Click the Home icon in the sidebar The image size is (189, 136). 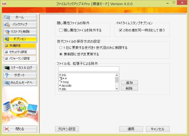[x=7, y=17]
